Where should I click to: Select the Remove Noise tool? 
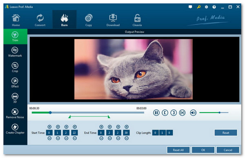click(15, 114)
